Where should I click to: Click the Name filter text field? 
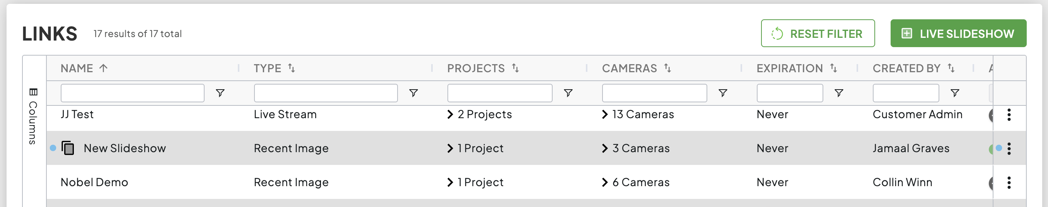coord(132,93)
